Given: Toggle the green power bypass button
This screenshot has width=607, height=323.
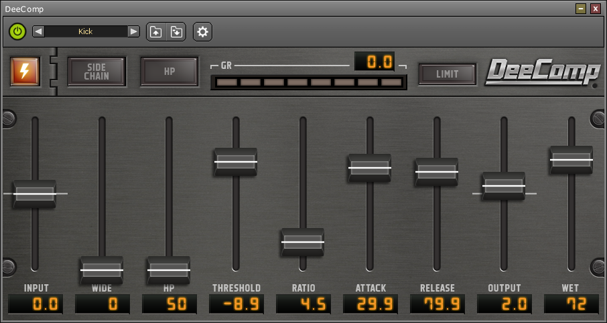Looking at the screenshot, I should tap(17, 31).
